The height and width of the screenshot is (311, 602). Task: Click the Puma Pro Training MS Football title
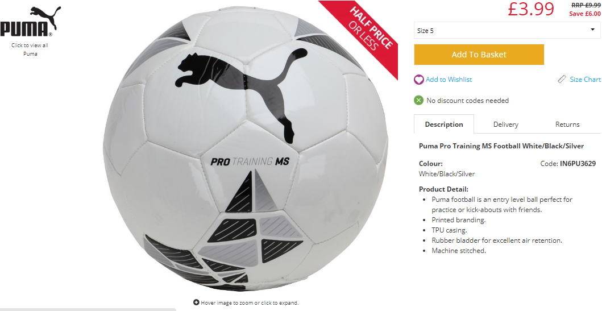pyautogui.click(x=501, y=146)
